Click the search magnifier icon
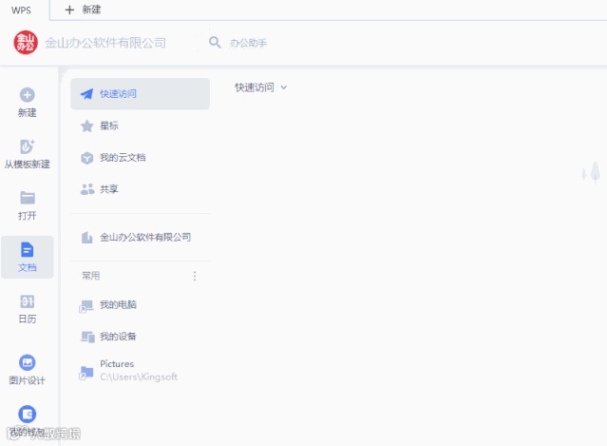This screenshot has width=607, height=446. tap(215, 42)
